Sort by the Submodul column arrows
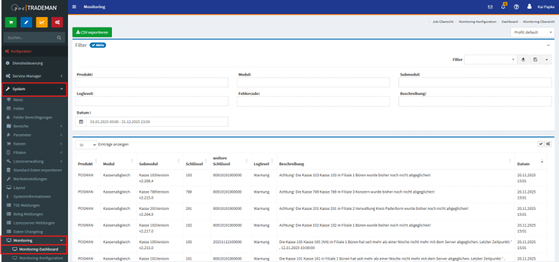Screen dimensions: 559x262 (179, 161)
